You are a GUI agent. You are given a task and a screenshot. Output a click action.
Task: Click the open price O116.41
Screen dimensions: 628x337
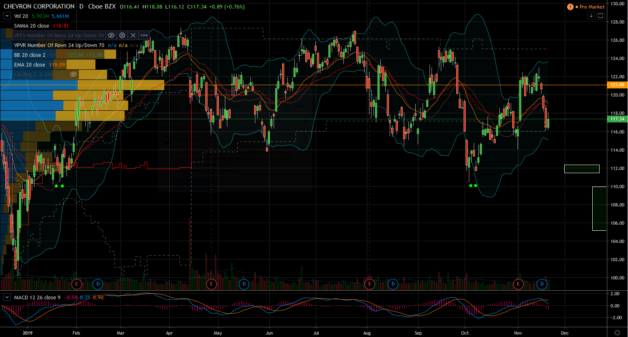point(129,6)
